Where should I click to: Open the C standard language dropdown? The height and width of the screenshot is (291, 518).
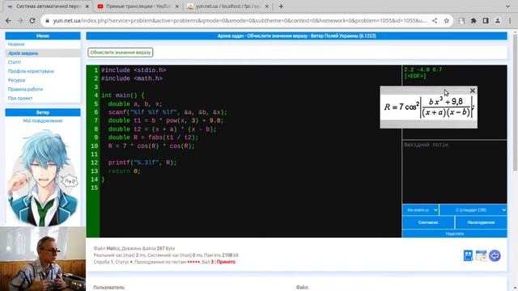[473, 210]
